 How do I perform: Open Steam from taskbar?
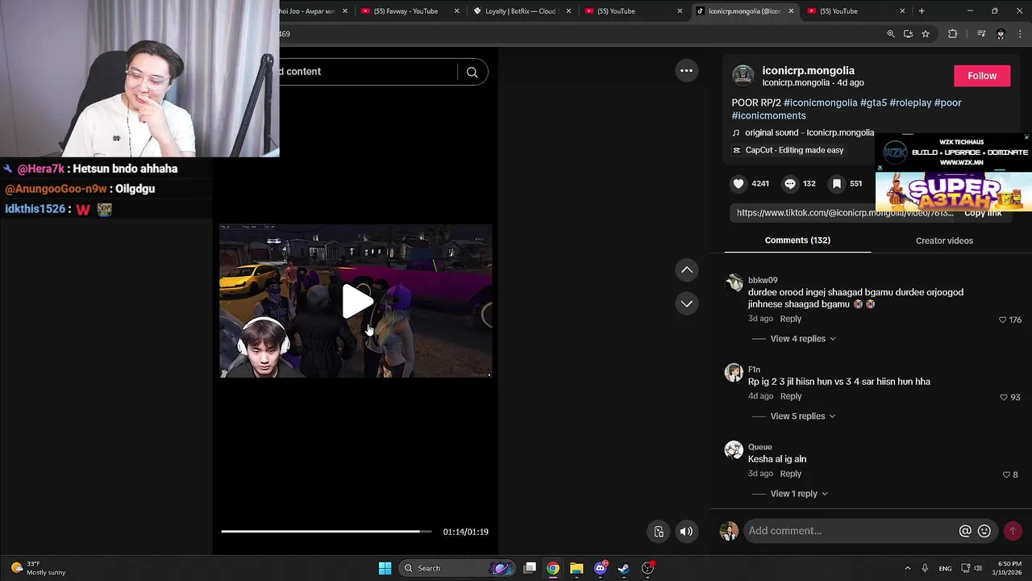coord(623,568)
